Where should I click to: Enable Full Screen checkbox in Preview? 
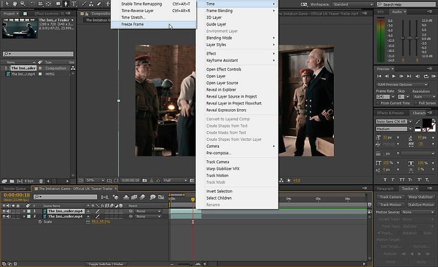tap(416, 103)
